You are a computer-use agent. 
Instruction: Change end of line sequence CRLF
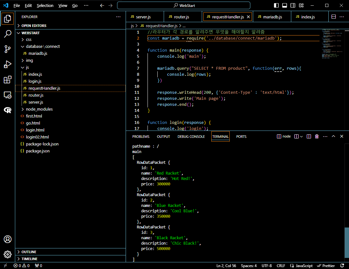[281, 266]
